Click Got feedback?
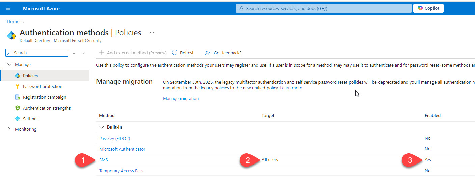Viewport: 475px width, 179px height. (223, 53)
